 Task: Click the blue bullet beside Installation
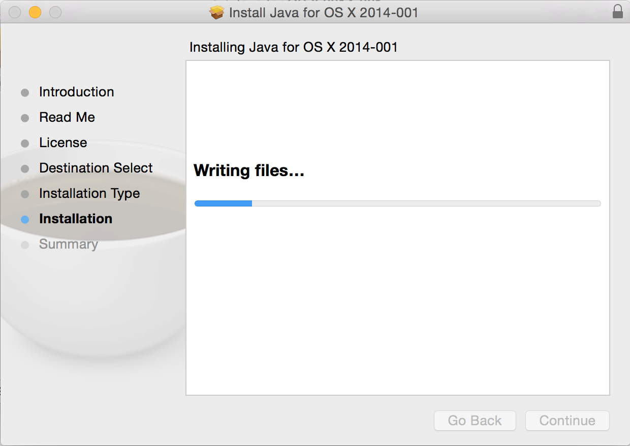25,220
